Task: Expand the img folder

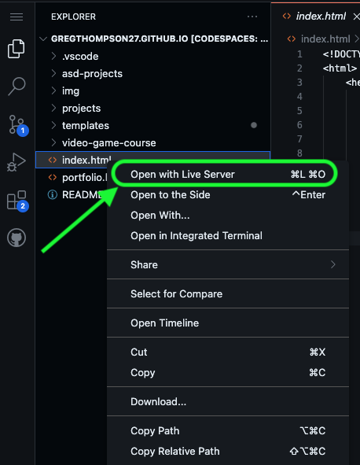Action: [x=53, y=90]
